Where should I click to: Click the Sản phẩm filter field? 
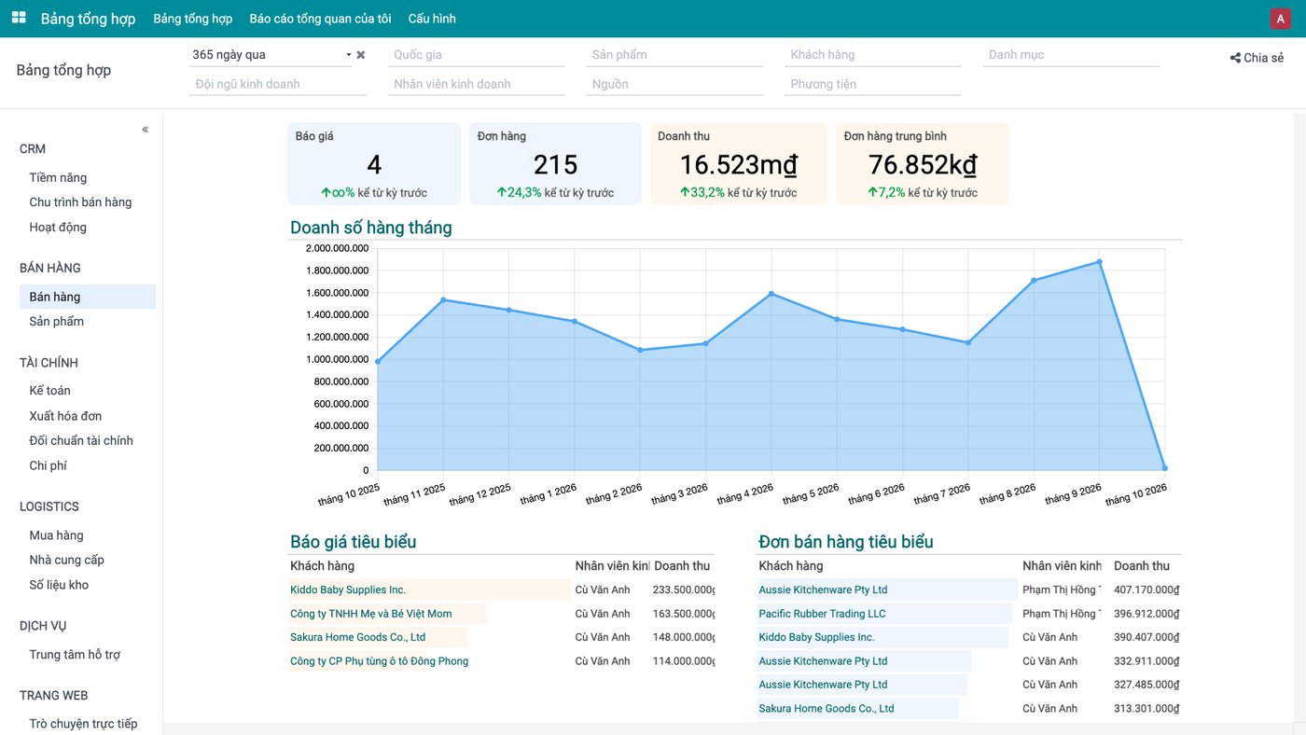point(674,55)
